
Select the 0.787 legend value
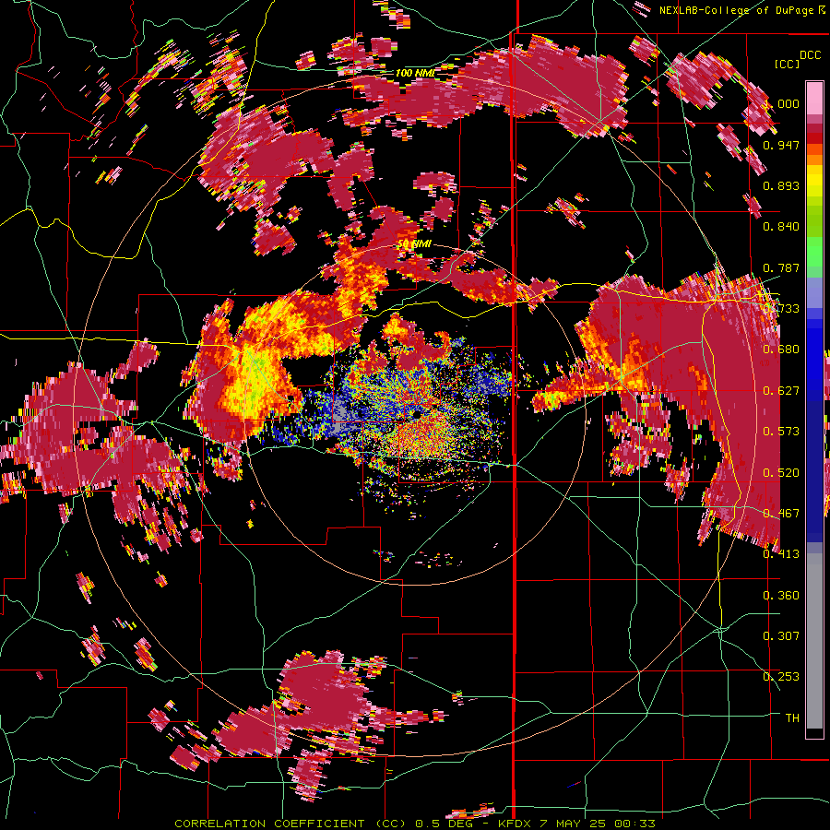(781, 267)
